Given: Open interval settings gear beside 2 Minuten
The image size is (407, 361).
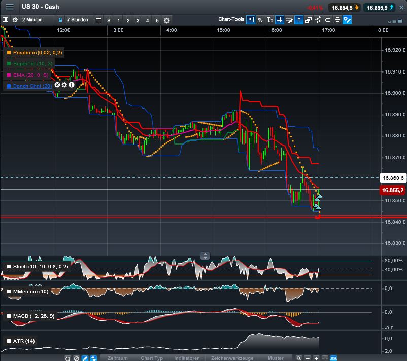Looking at the screenshot, I should [x=15, y=20].
